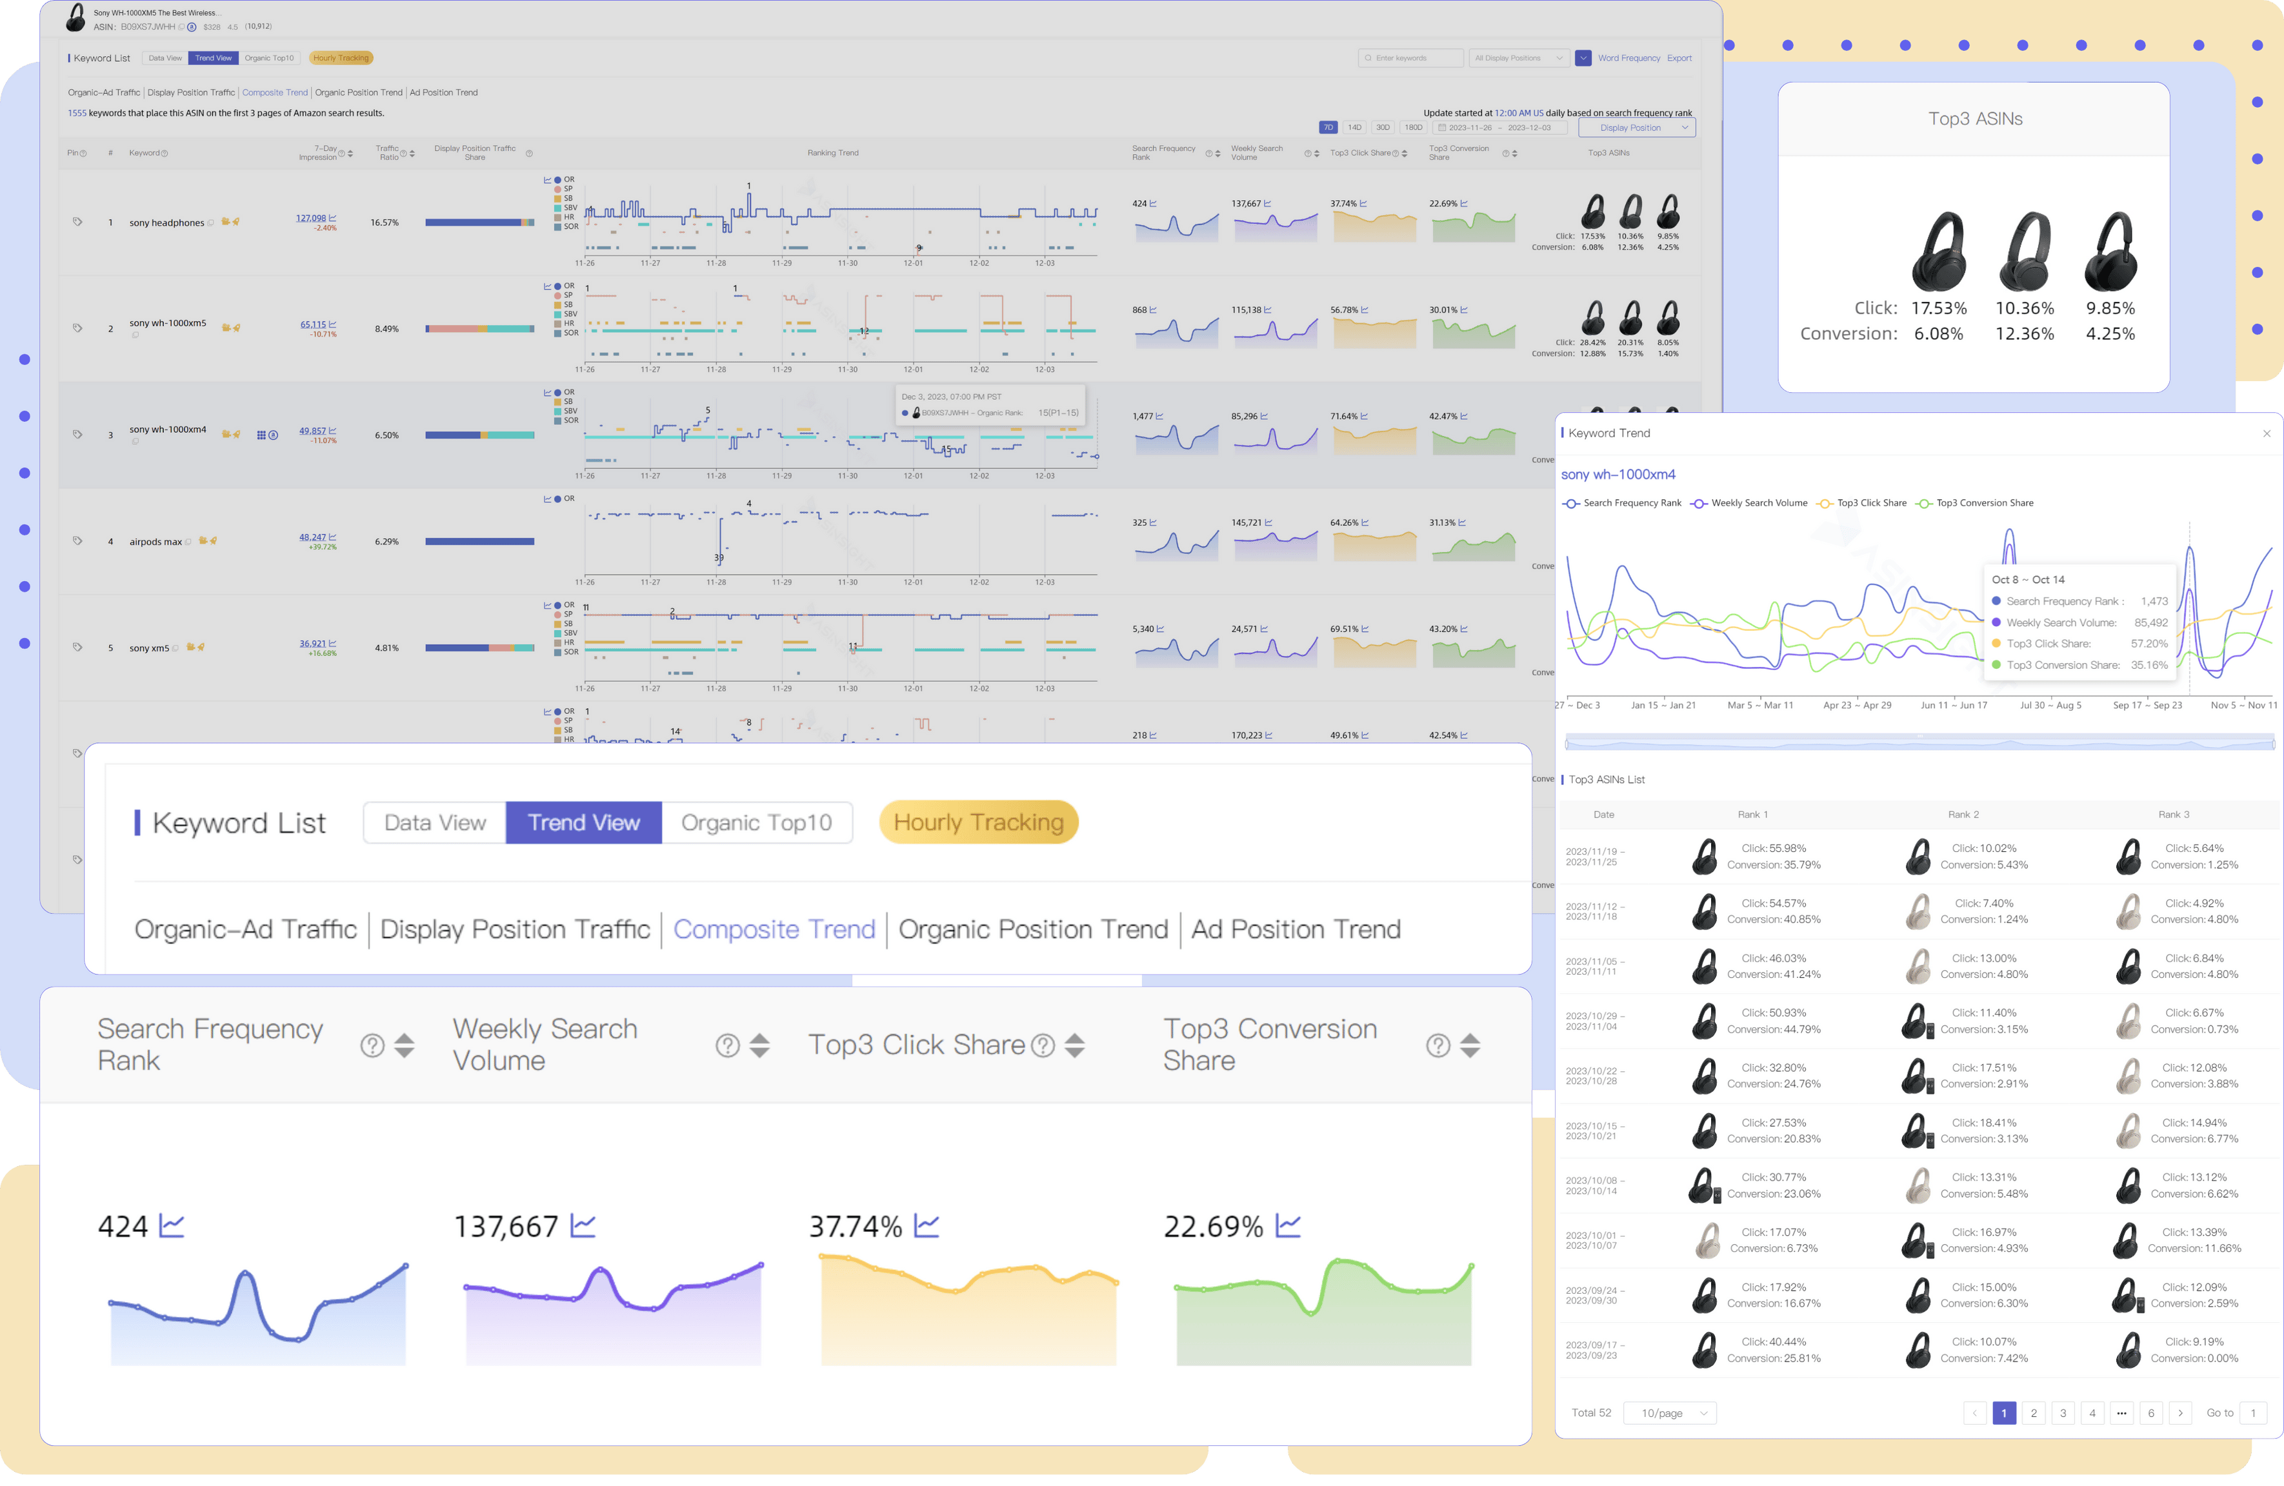Click Amazon circle icon in sony wh-1000xm4 row

[274, 435]
